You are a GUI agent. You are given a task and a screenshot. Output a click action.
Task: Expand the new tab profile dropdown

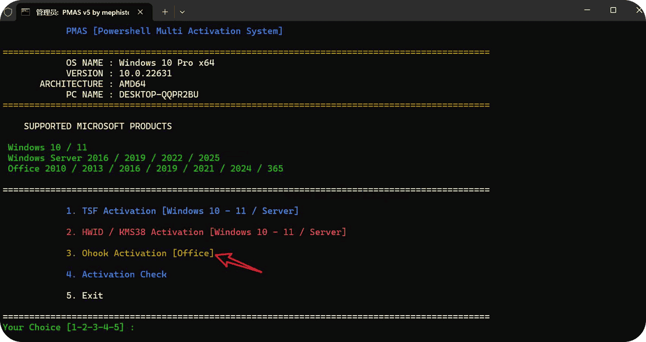pyautogui.click(x=182, y=12)
